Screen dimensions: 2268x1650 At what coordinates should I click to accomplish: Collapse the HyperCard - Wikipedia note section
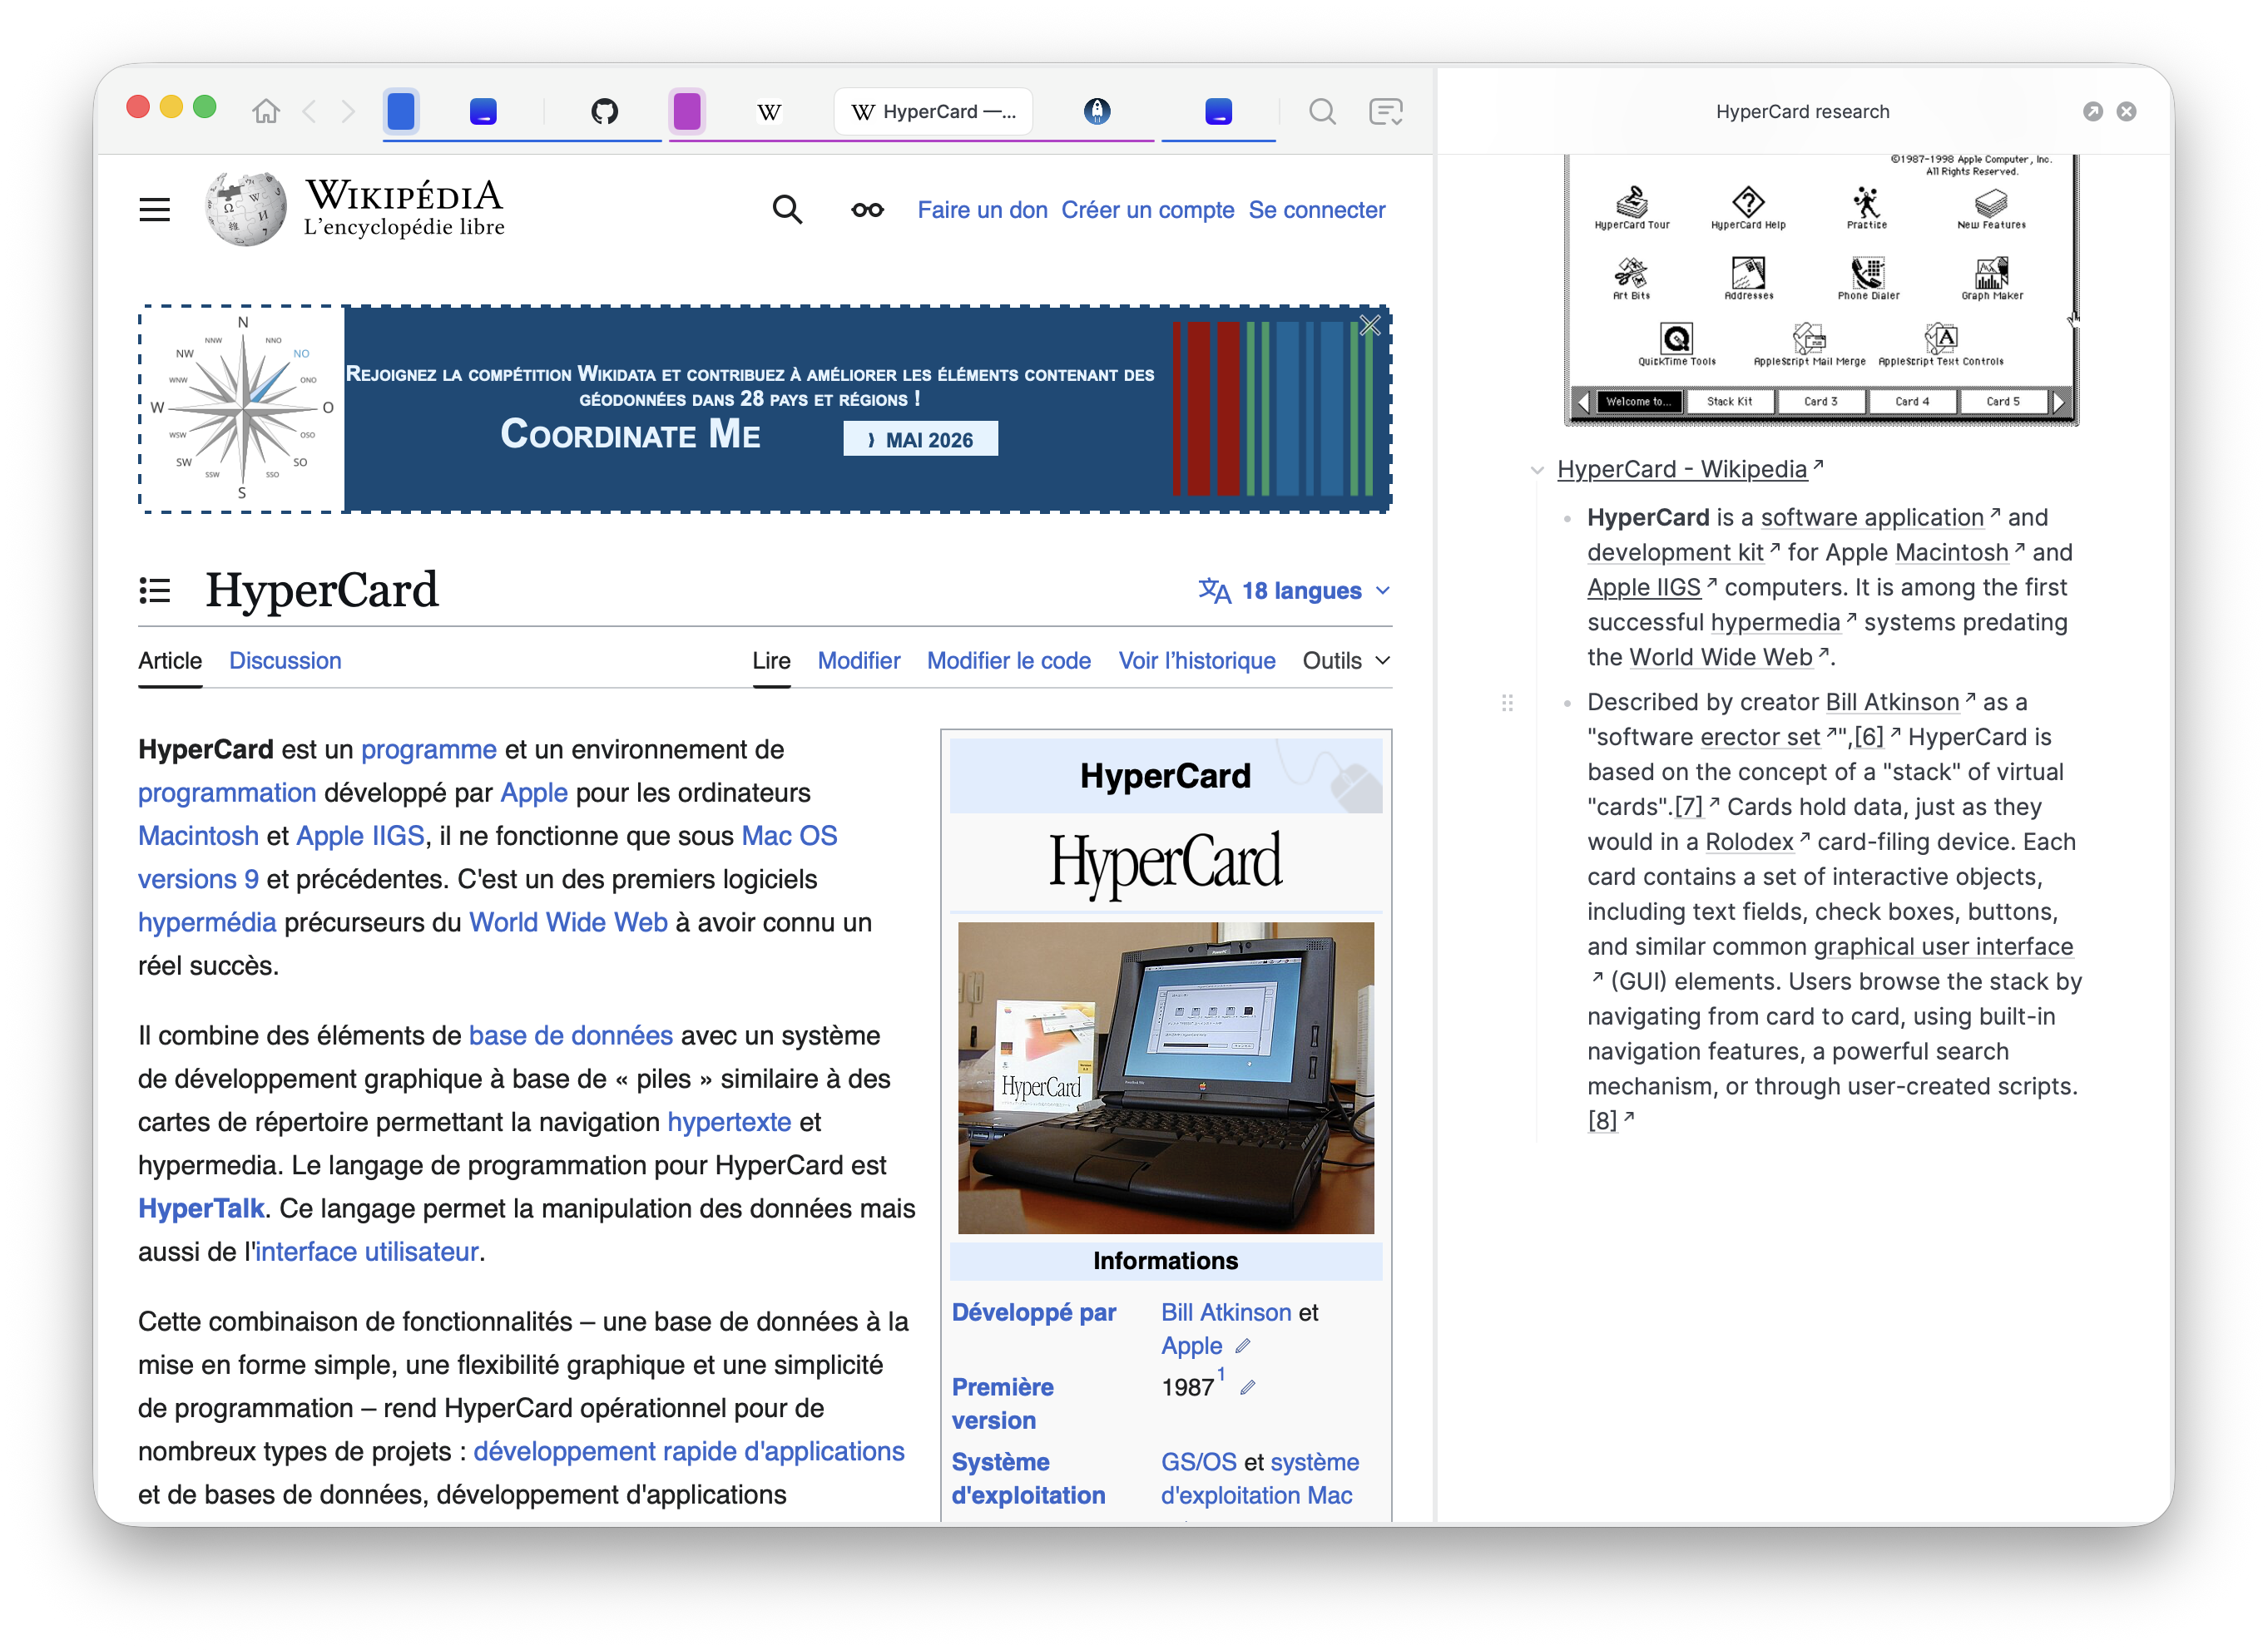pyautogui.click(x=1537, y=470)
